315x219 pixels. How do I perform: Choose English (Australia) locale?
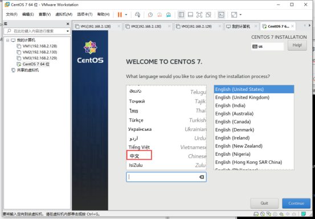coord(254,114)
